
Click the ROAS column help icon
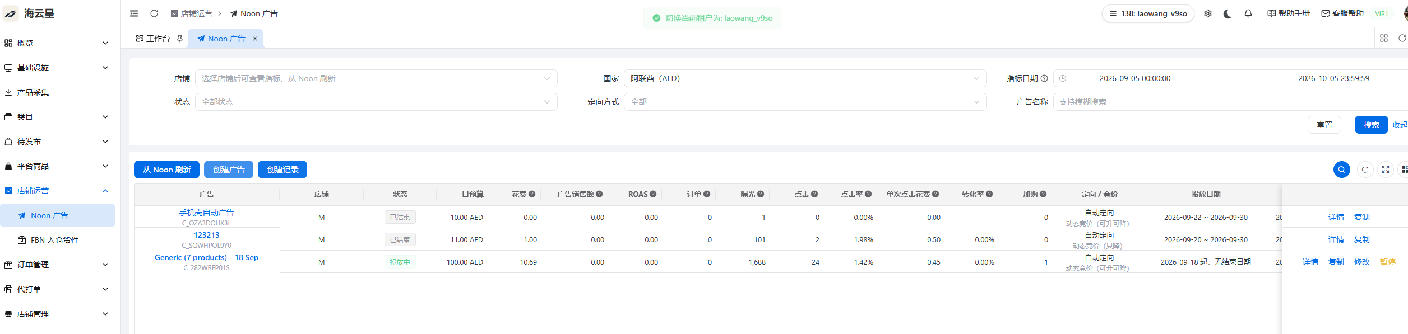[653, 194]
